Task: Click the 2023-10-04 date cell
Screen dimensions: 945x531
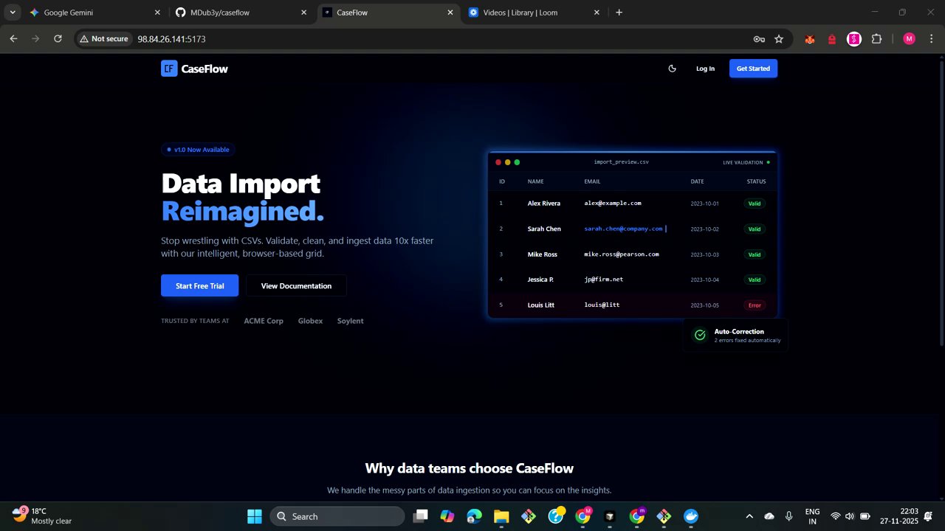Action: [704, 280]
